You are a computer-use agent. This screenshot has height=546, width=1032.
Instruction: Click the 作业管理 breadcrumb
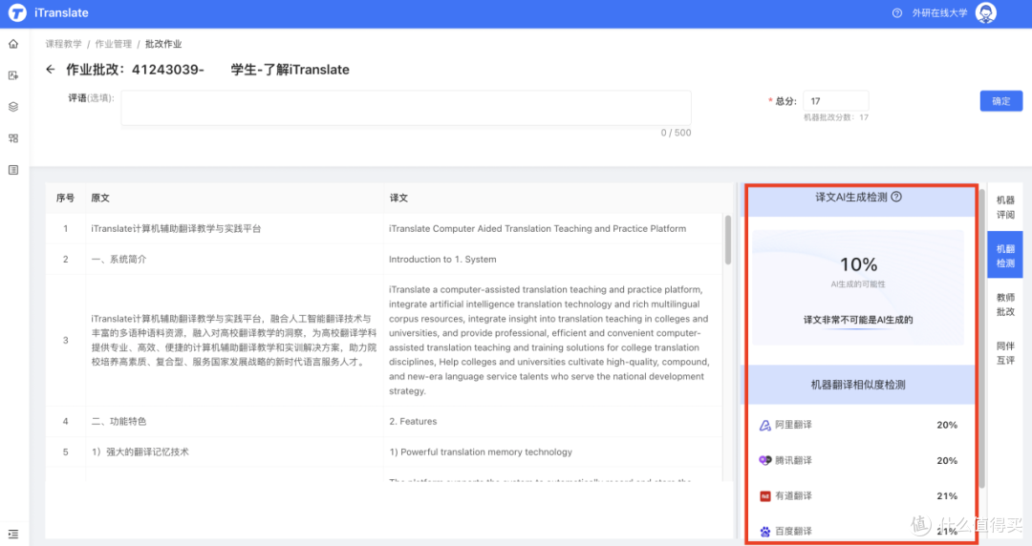[113, 44]
